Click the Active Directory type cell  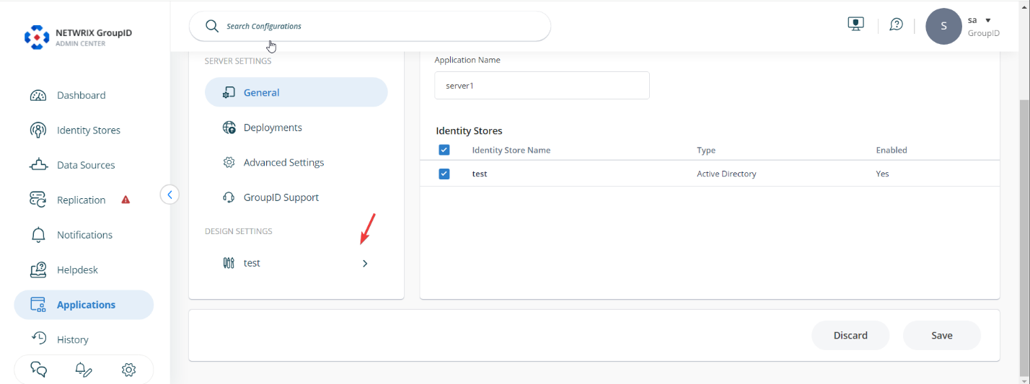click(726, 174)
